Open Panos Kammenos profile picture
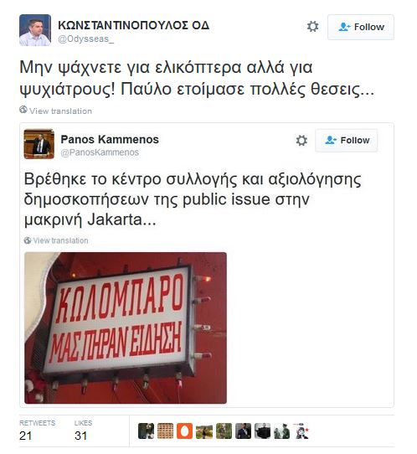 pos(39,144)
